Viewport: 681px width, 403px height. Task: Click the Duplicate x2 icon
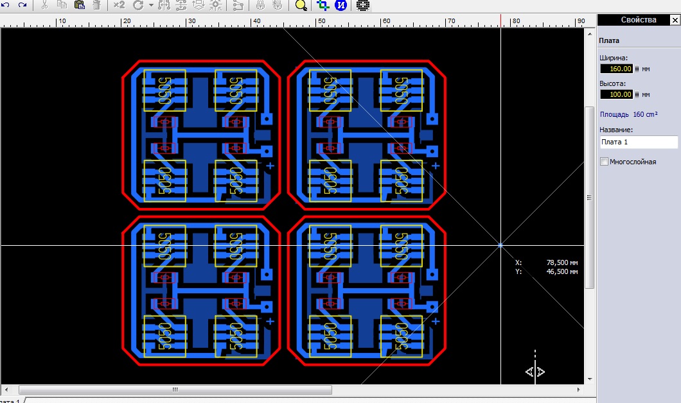click(x=119, y=4)
